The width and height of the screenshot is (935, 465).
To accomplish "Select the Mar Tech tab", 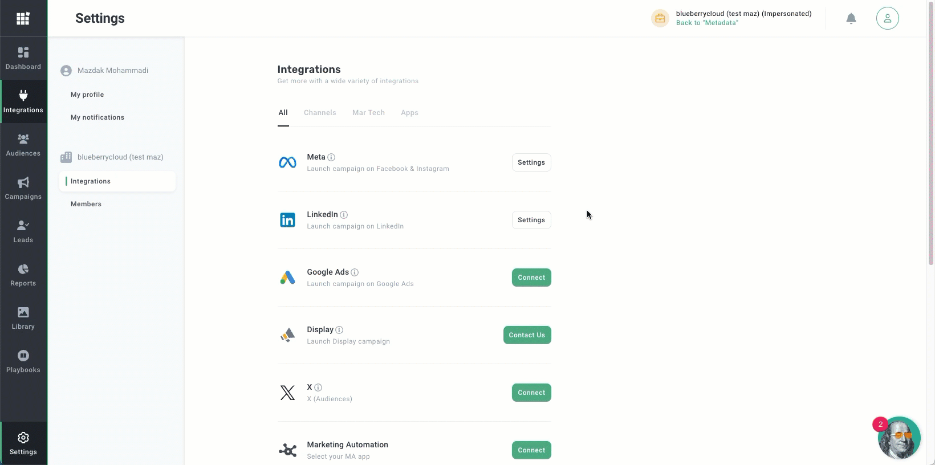I will pyautogui.click(x=368, y=113).
